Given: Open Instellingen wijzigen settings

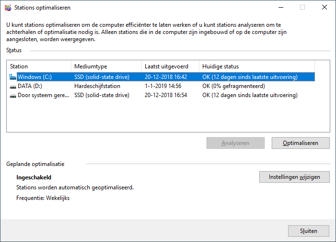Looking at the screenshot, I should pyautogui.click(x=294, y=177).
